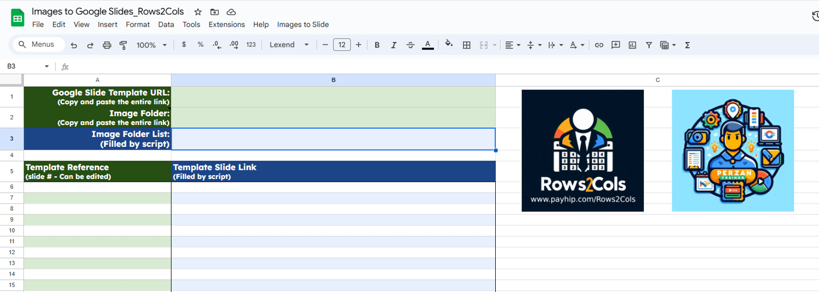Viewport: 819px width, 292px height.
Task: Open version history clock icon
Action: tap(815, 17)
